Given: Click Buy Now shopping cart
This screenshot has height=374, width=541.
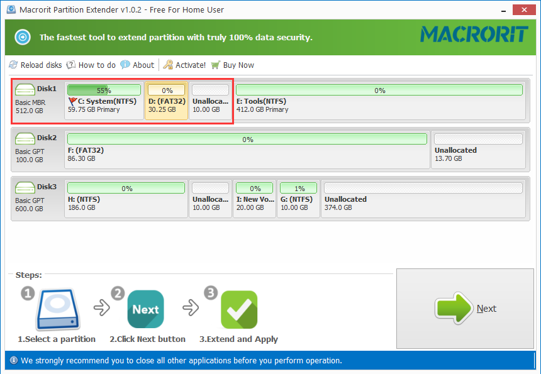Looking at the screenshot, I should (216, 65).
